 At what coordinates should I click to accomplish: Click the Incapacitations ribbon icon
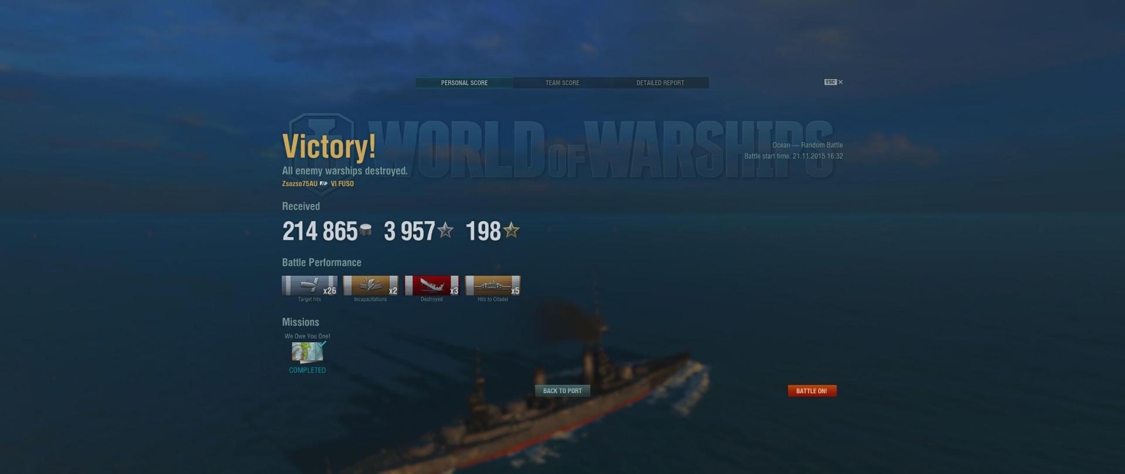click(370, 286)
